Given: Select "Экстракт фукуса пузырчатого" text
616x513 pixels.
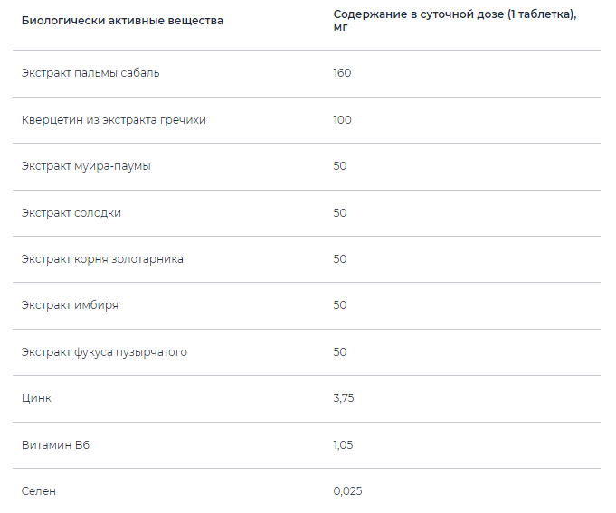Looking at the screenshot, I should [x=104, y=352].
